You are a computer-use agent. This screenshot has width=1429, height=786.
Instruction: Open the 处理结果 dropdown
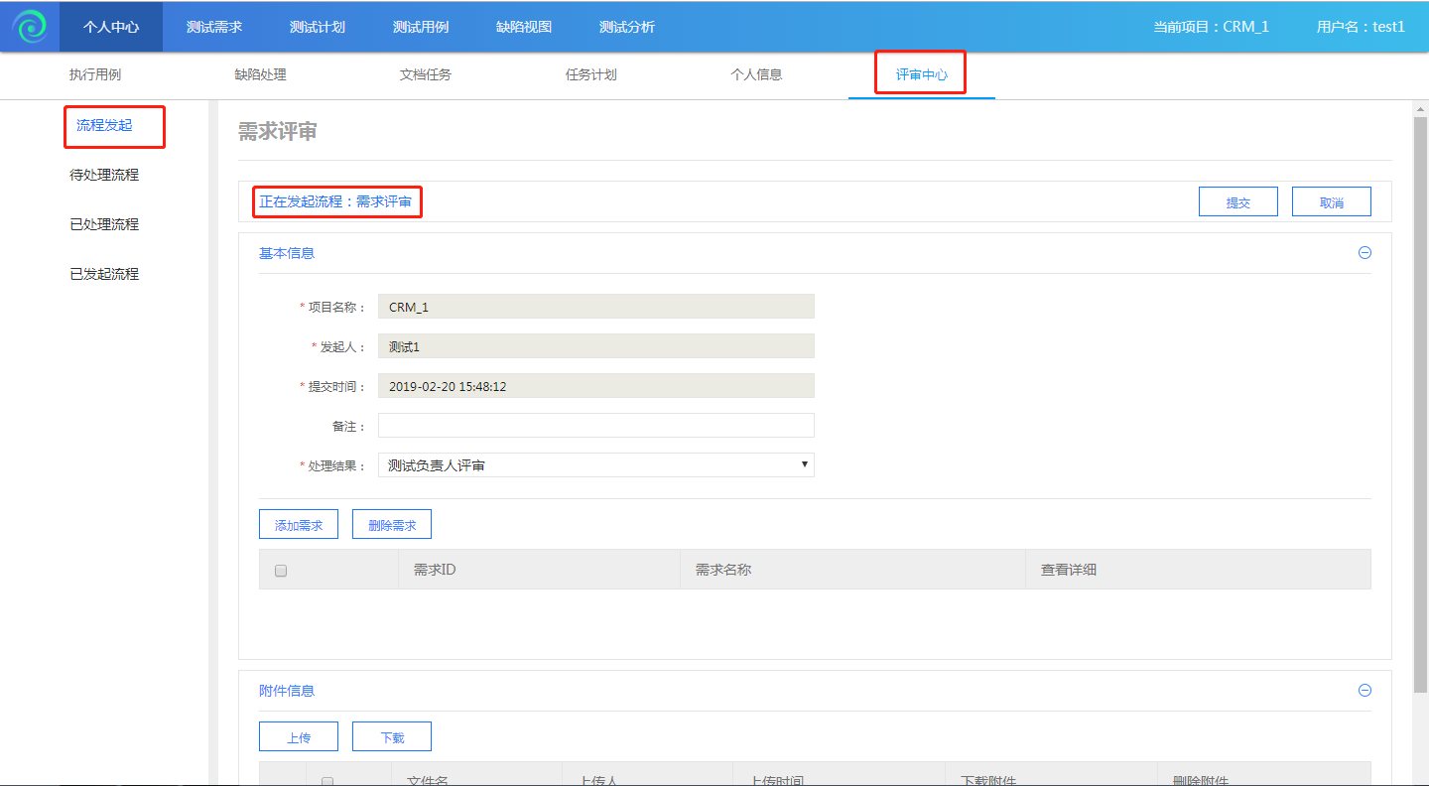click(x=595, y=465)
